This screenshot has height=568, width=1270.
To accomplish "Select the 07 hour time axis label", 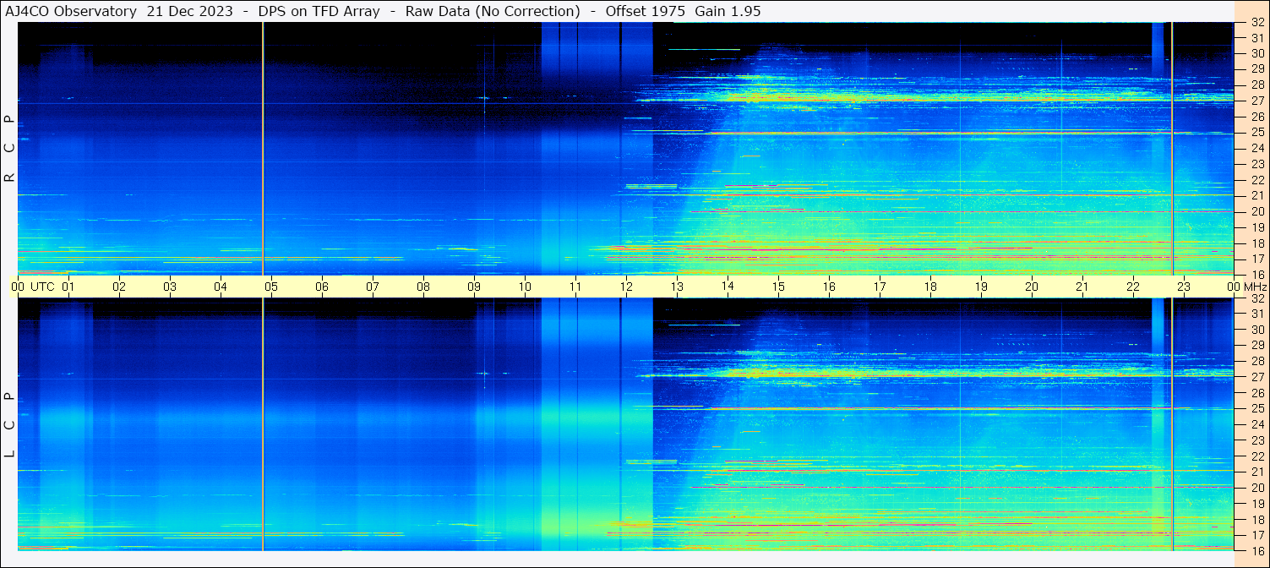I will (x=373, y=287).
